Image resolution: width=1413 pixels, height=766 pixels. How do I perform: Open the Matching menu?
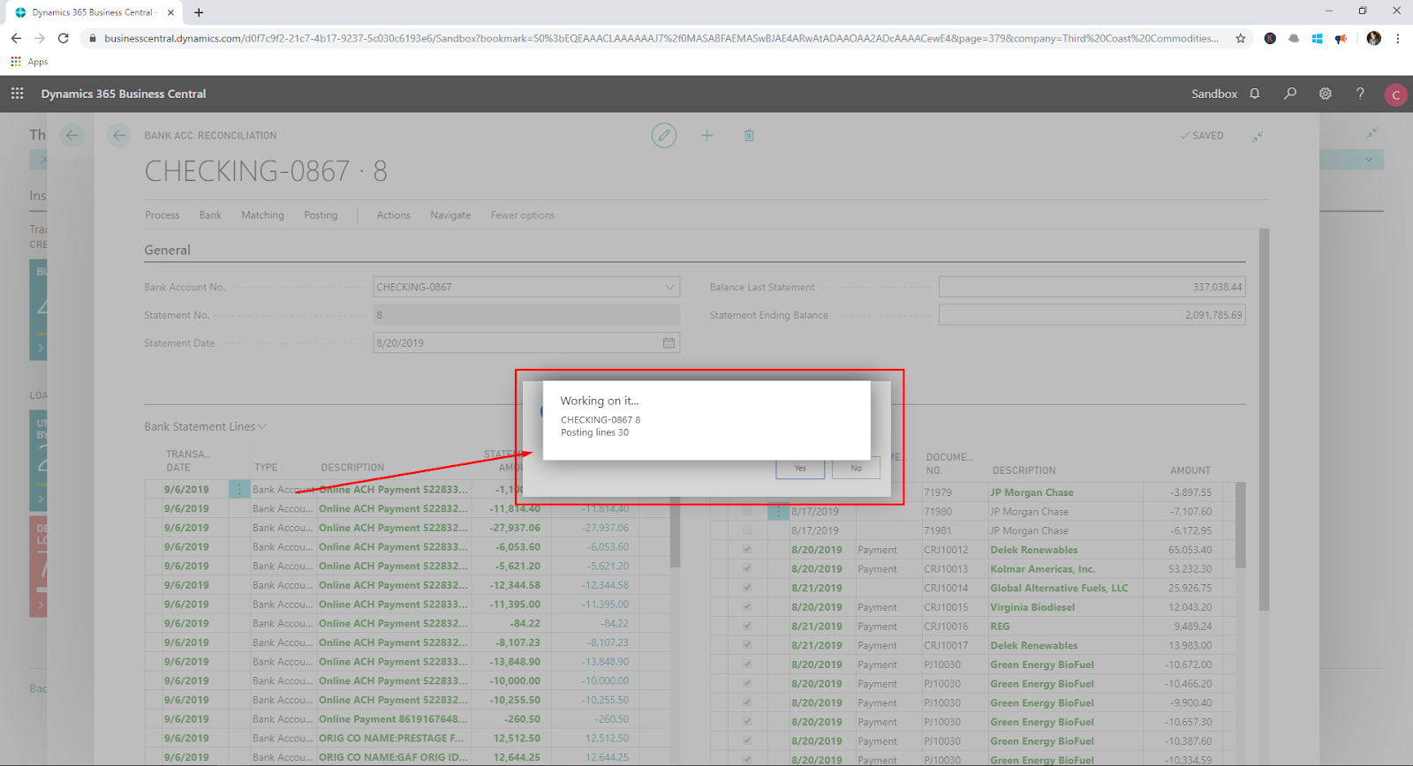(262, 215)
